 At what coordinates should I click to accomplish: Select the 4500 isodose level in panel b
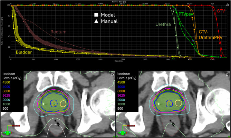click(6, 82)
